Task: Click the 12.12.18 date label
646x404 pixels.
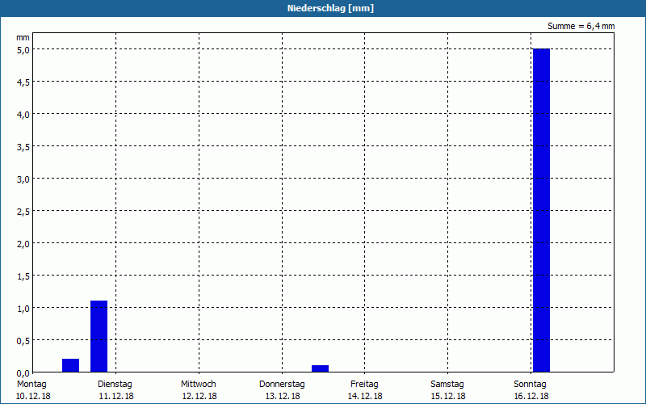Action: (x=199, y=396)
